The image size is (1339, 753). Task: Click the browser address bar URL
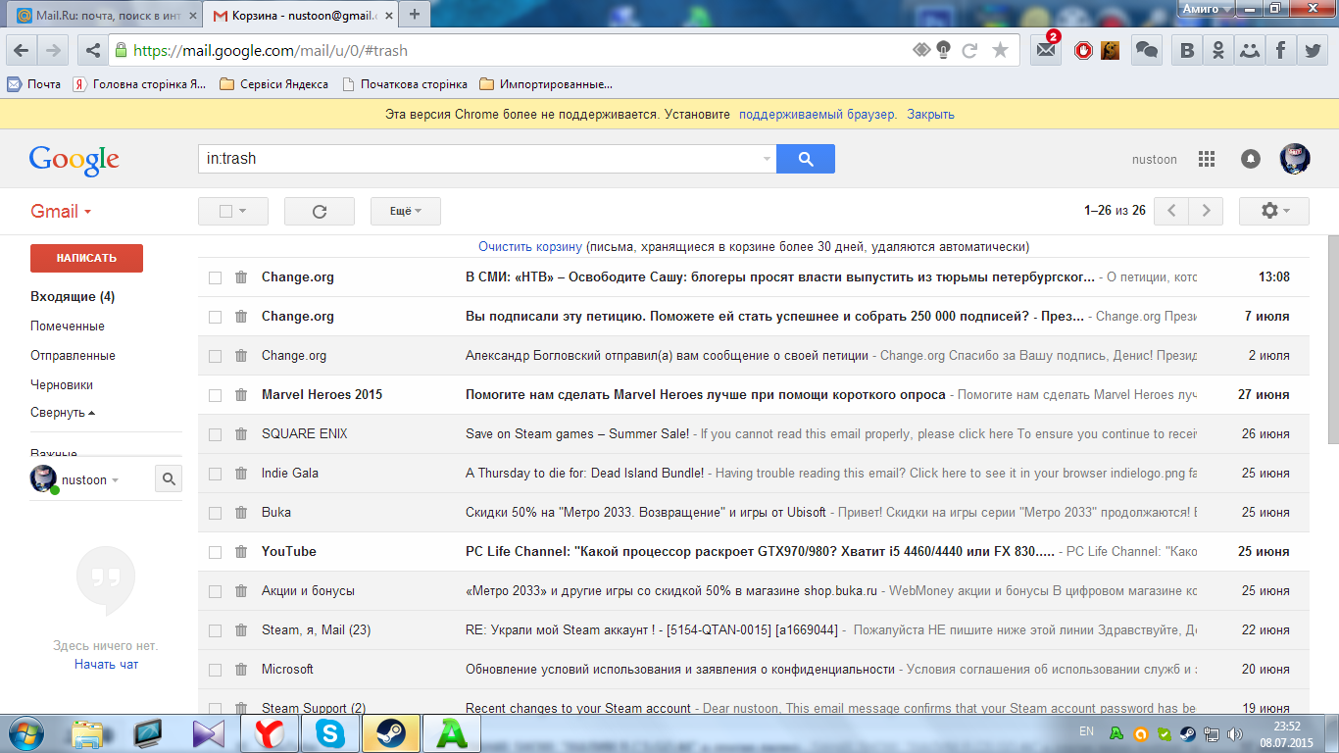point(271,51)
